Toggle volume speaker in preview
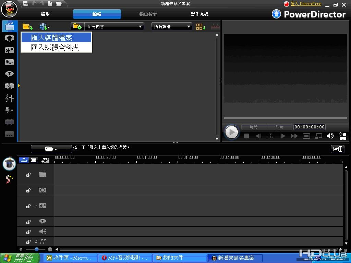This screenshot has width=351, height=263. click(x=330, y=136)
